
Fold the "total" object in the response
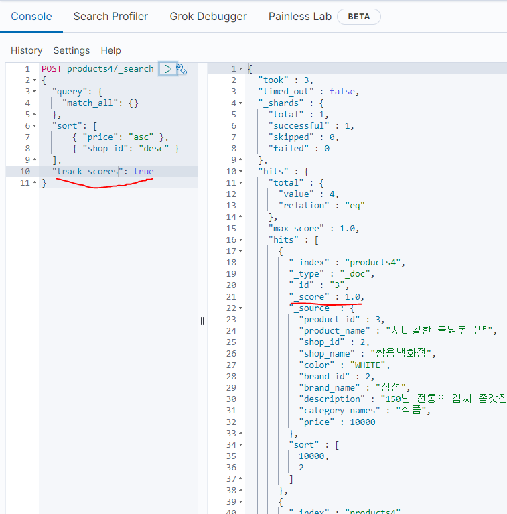[240, 183]
